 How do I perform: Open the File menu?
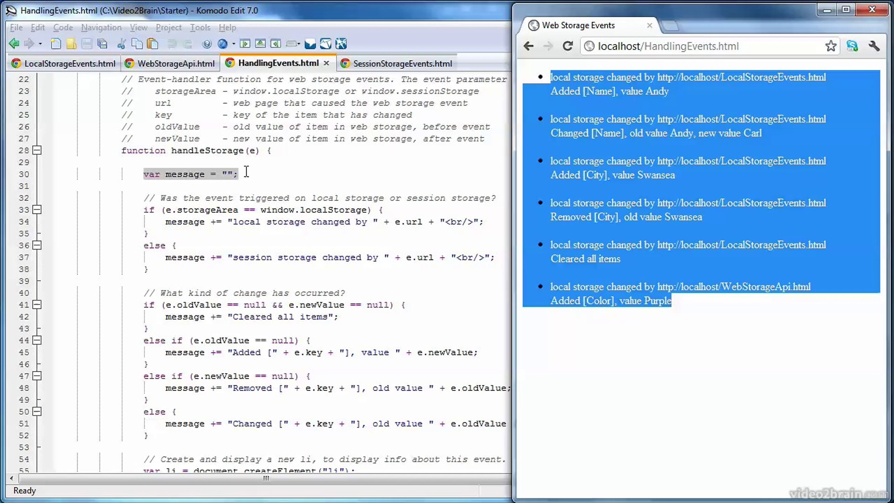tap(16, 27)
